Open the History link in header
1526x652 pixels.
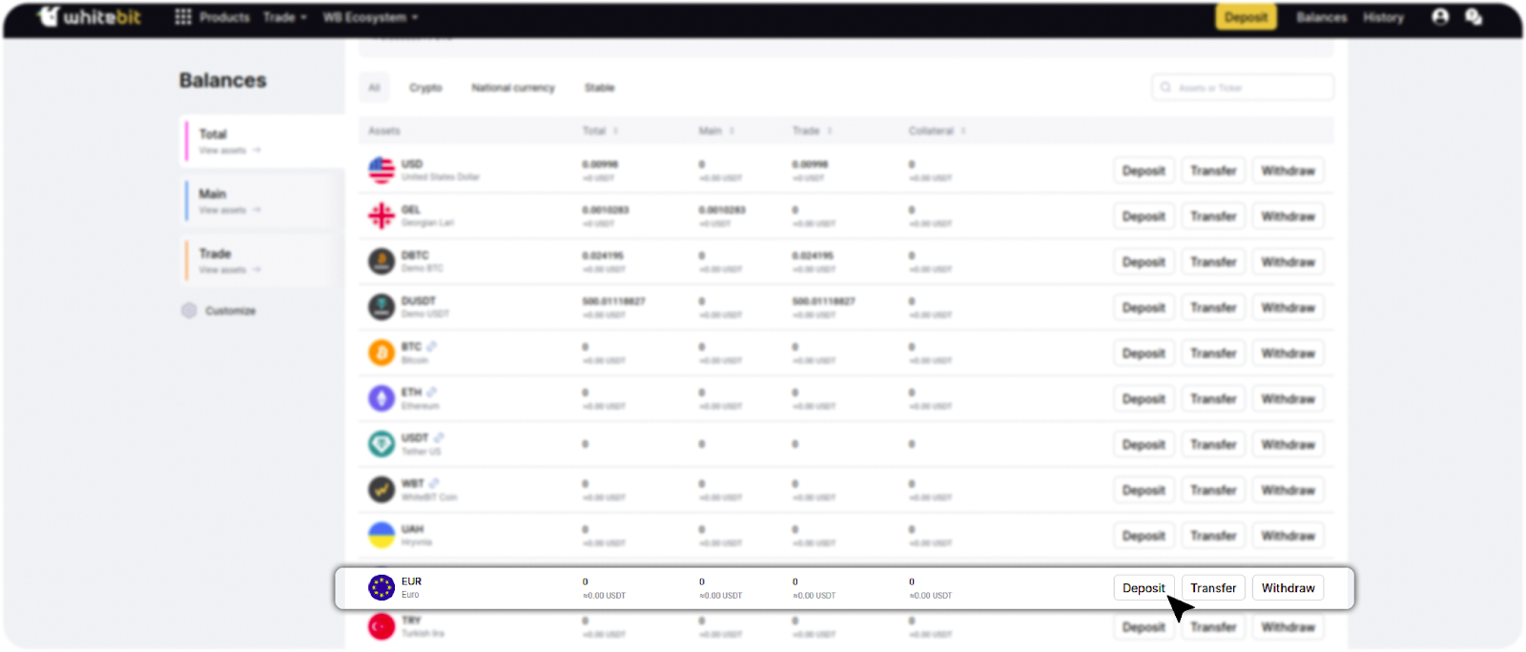tap(1383, 17)
